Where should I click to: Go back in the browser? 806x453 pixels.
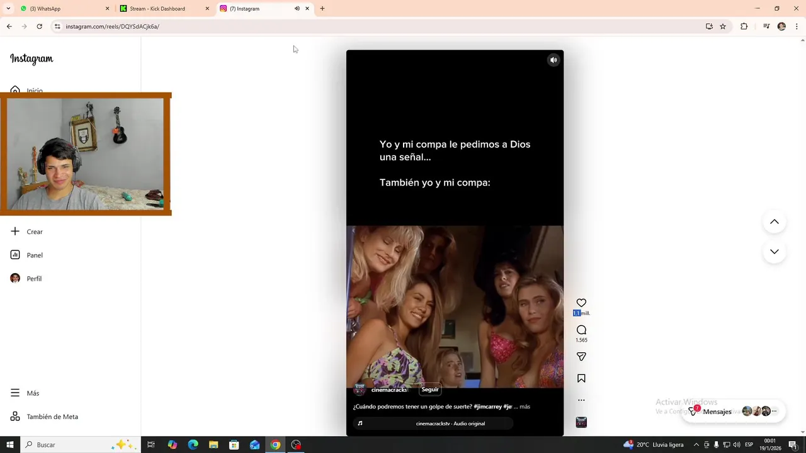[x=9, y=26]
